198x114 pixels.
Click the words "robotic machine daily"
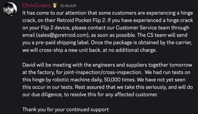(77, 80)
